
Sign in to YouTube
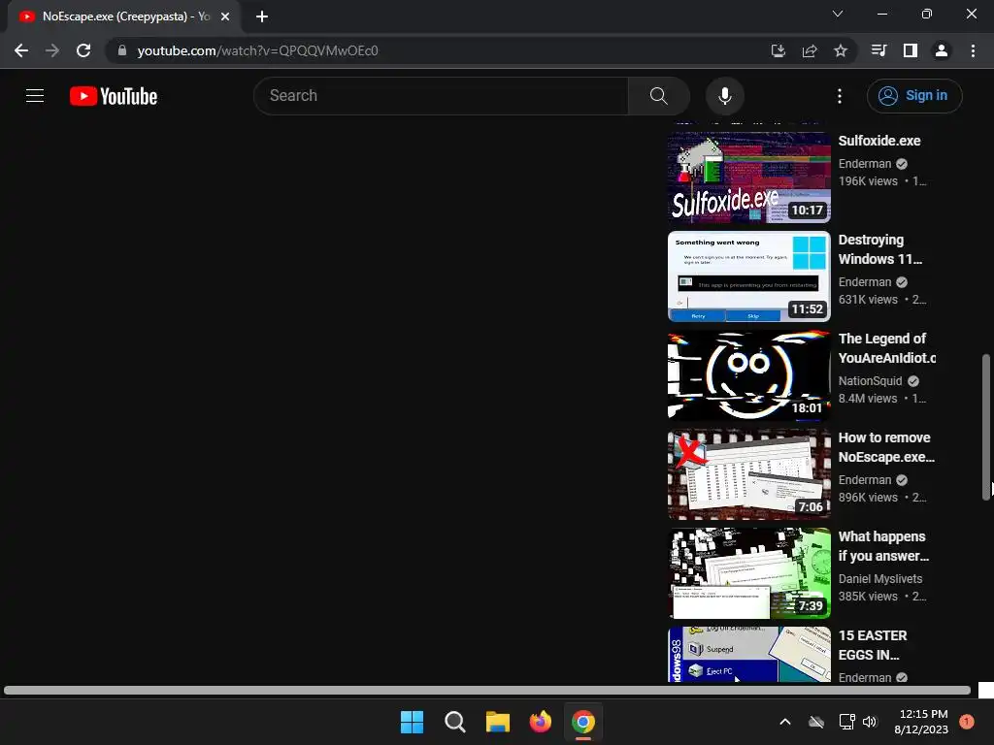coord(914,96)
